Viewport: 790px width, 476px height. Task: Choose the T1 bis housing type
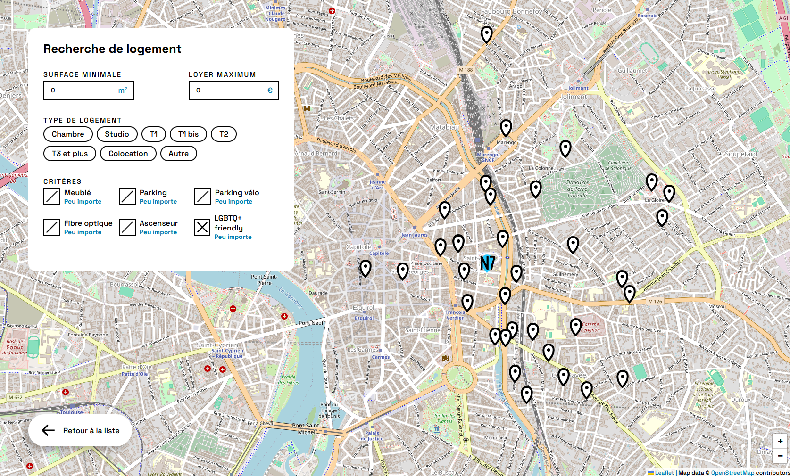click(188, 134)
